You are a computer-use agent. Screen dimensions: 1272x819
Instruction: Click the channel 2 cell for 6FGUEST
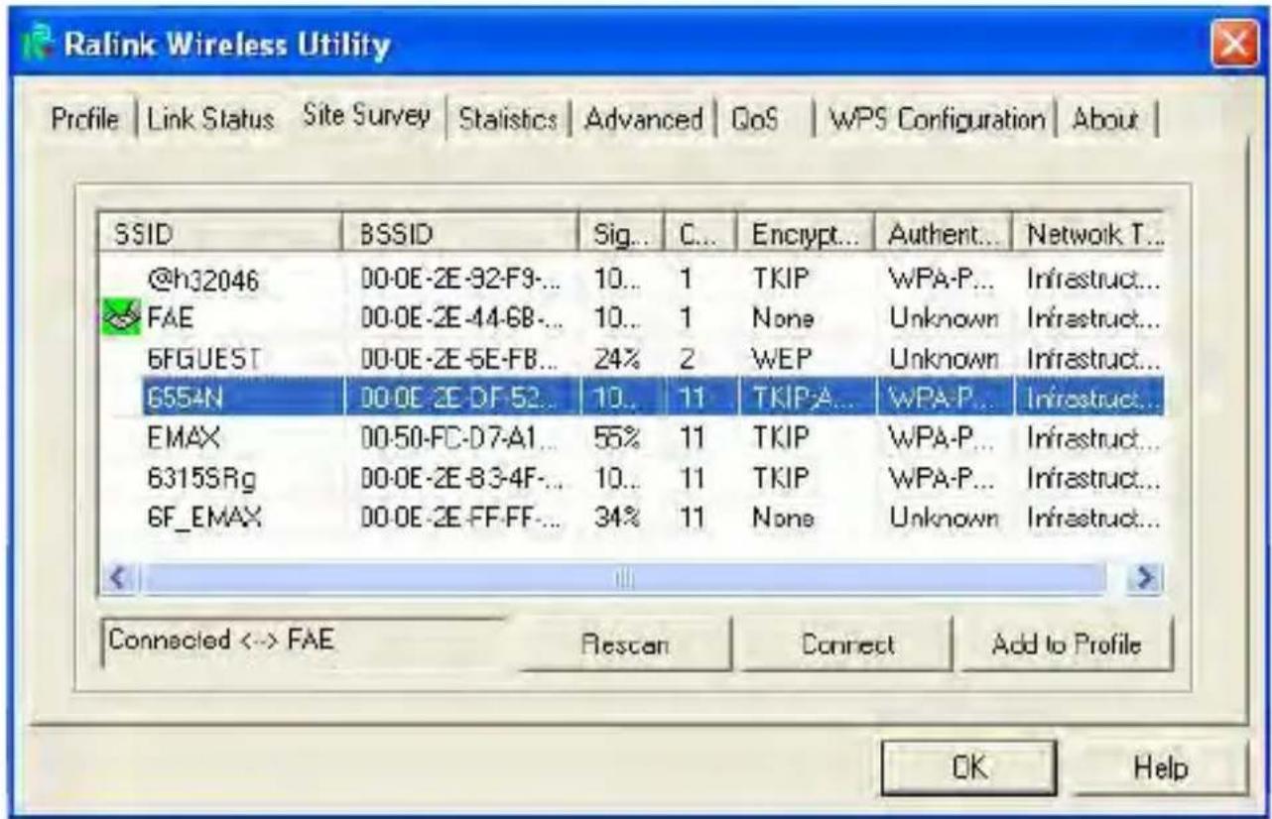(x=685, y=359)
